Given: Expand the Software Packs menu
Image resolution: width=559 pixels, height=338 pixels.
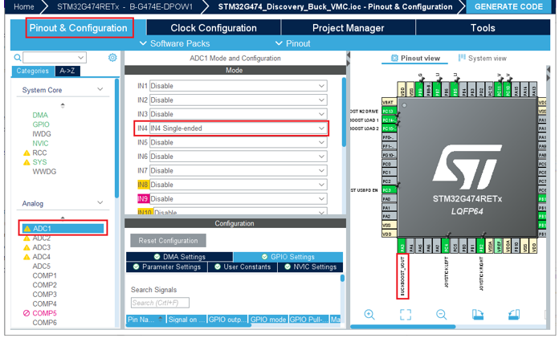Looking at the screenshot, I should (175, 43).
